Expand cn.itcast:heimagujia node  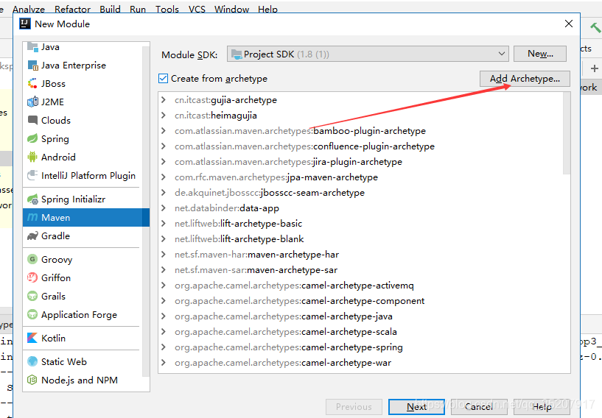point(164,116)
